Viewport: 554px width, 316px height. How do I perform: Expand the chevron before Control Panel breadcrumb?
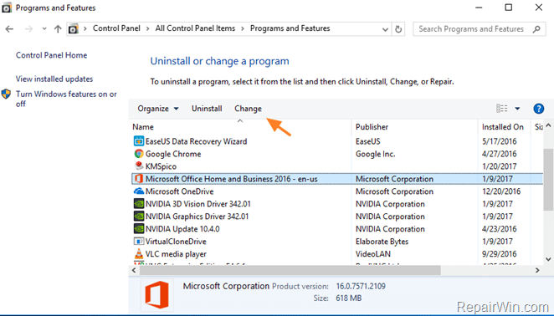click(85, 28)
